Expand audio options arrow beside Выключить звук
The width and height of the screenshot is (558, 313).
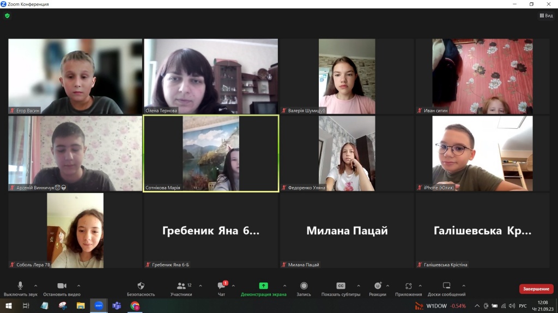(36, 286)
